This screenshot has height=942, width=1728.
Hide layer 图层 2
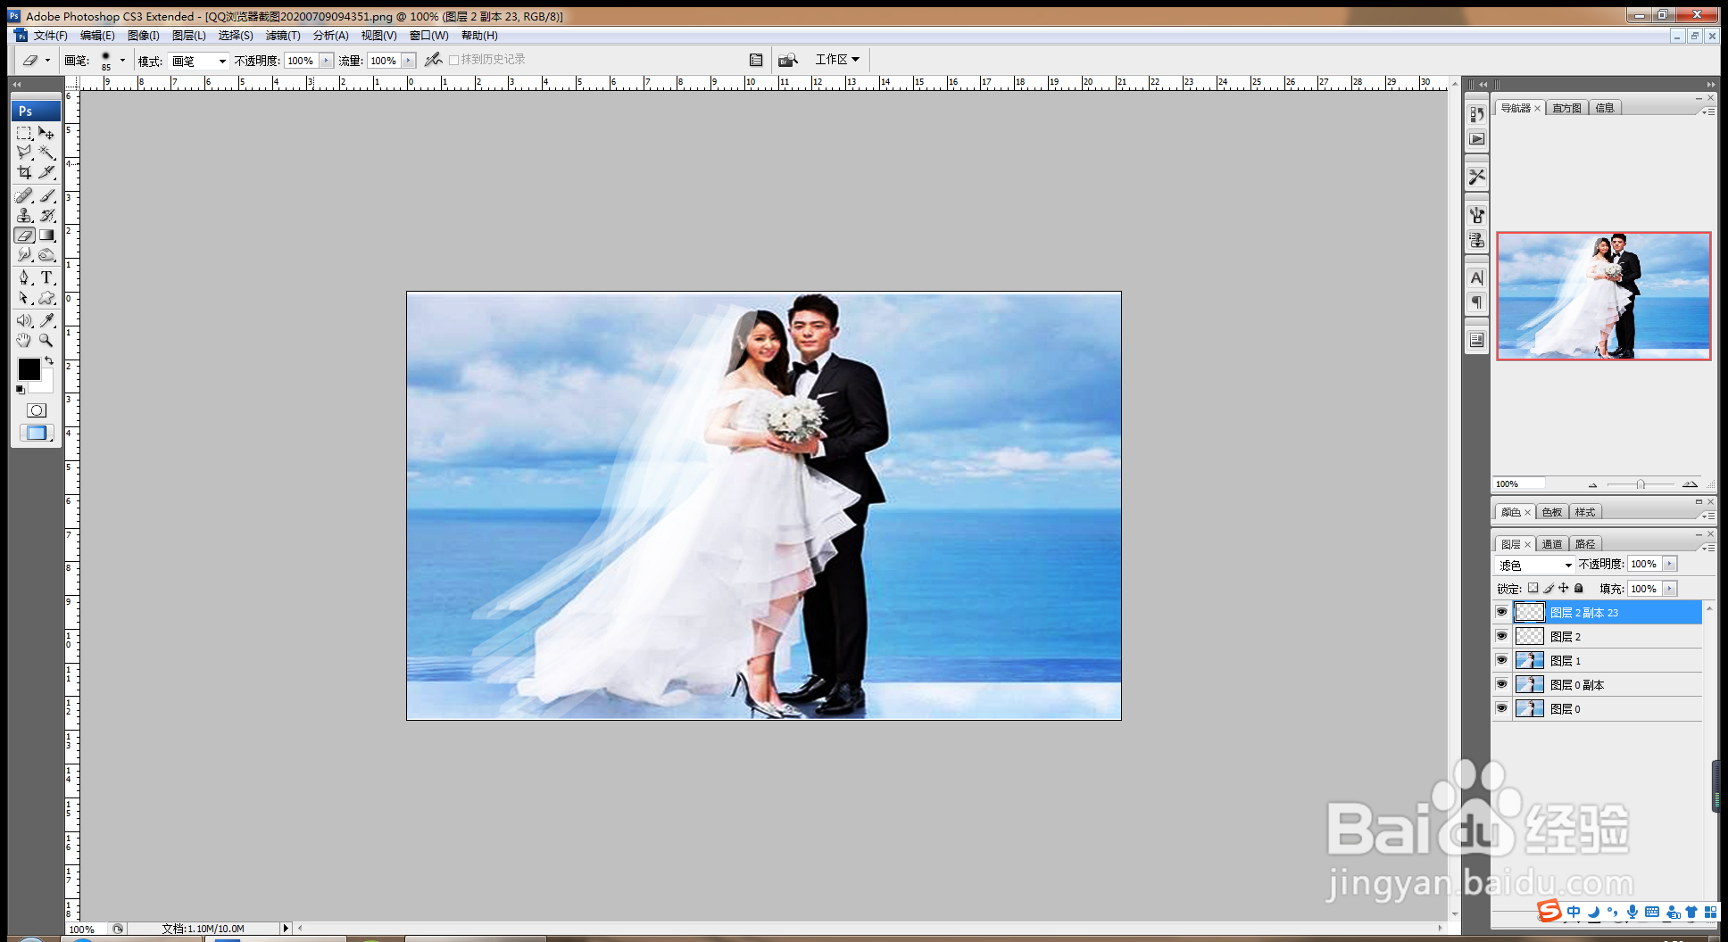tap(1501, 636)
